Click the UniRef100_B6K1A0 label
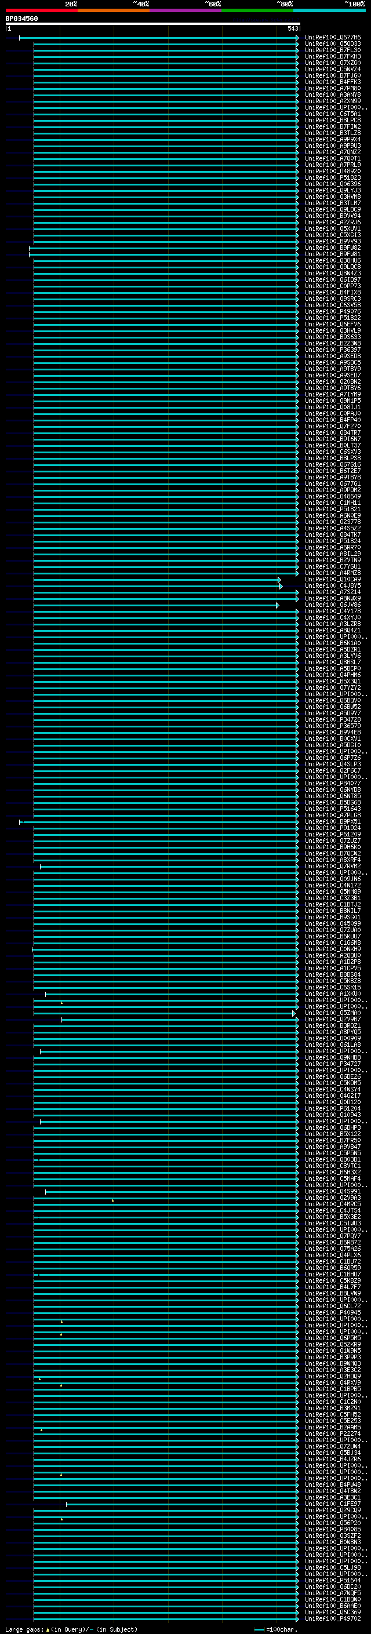The width and height of the screenshot is (371, 1634). click(332, 643)
